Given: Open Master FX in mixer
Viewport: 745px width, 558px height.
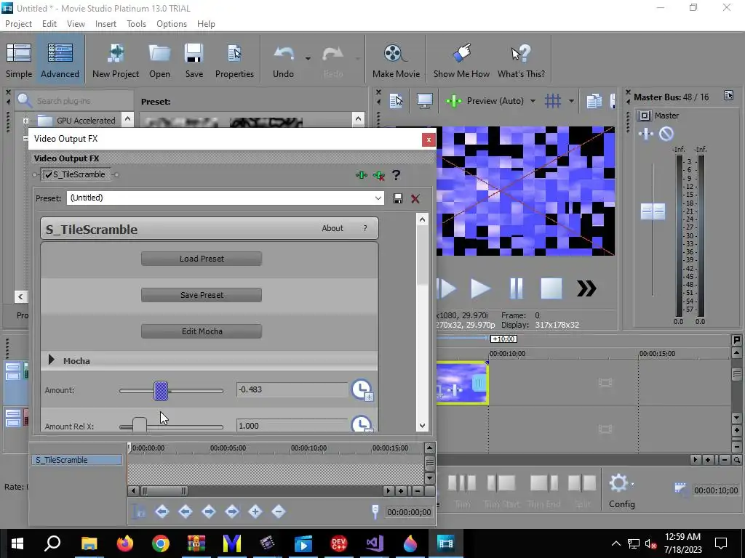Looking at the screenshot, I should [646, 134].
